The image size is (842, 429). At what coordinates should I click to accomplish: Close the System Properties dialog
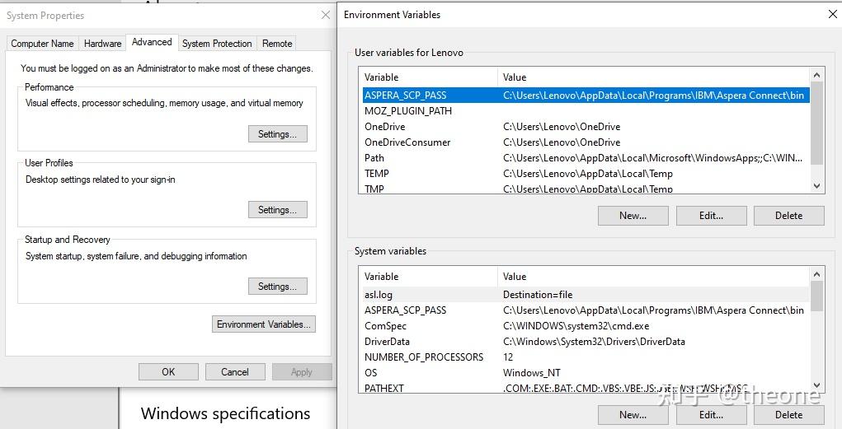(x=326, y=16)
